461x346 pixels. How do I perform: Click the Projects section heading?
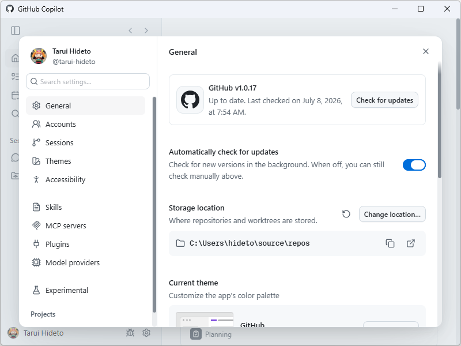pos(43,314)
